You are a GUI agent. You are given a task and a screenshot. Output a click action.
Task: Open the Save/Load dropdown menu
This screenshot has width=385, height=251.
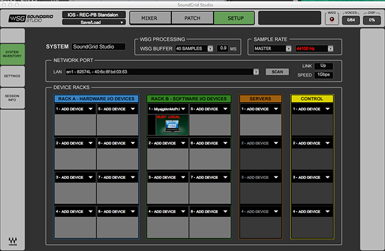(94, 22)
